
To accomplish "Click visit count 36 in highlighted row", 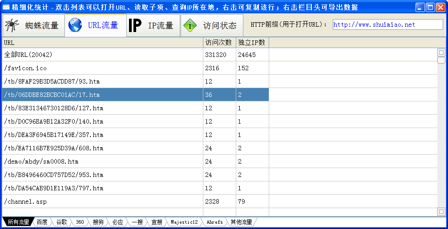I will point(219,95).
